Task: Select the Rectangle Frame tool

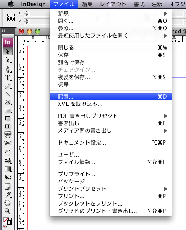Action: [x=7, y=102]
